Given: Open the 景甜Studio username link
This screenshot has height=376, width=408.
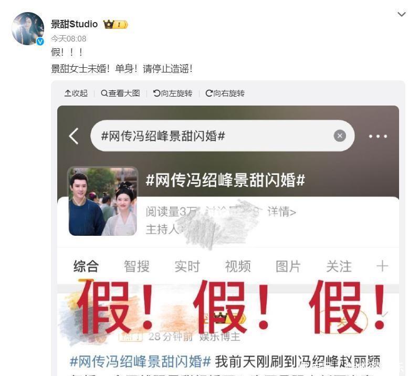Looking at the screenshot, I should (x=74, y=24).
